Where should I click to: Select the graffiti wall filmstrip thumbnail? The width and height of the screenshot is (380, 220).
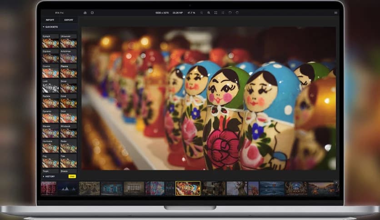[155, 188]
